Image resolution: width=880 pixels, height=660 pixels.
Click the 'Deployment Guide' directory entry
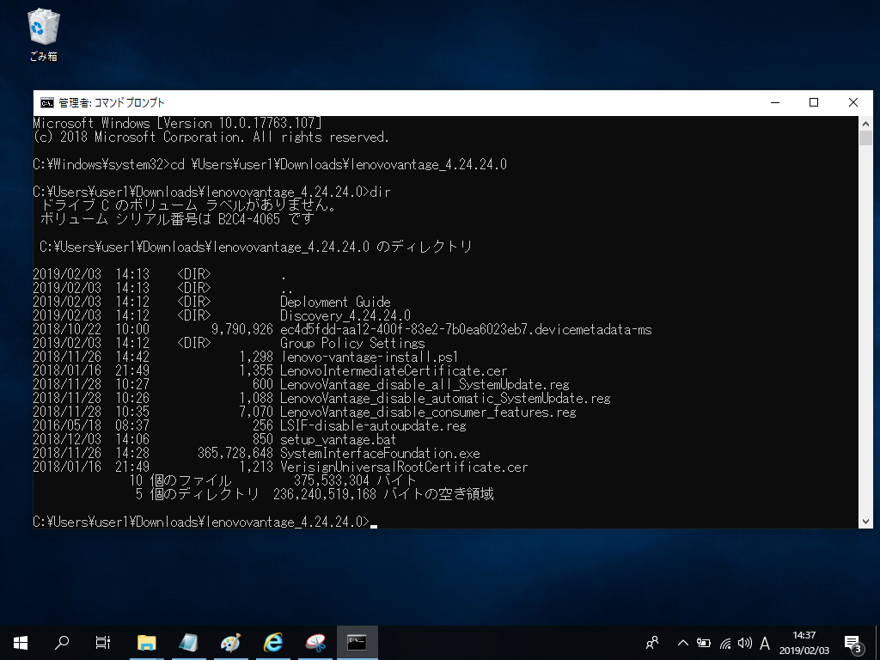pyautogui.click(x=335, y=302)
